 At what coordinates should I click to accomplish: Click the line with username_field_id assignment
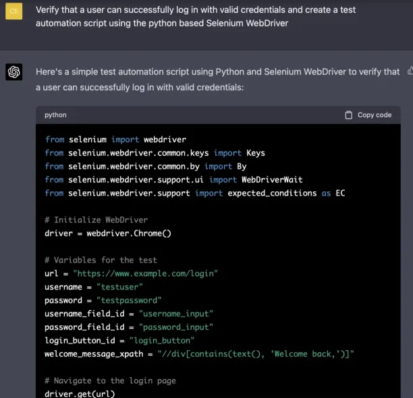coord(129,314)
